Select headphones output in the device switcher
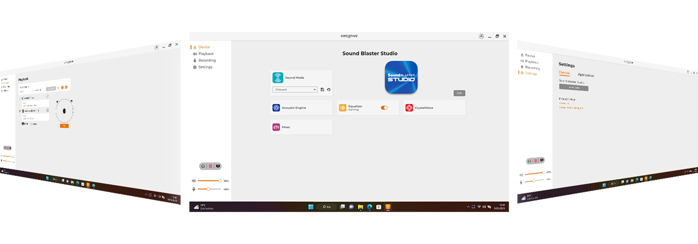Screen dimensions: 698x244 (203, 166)
